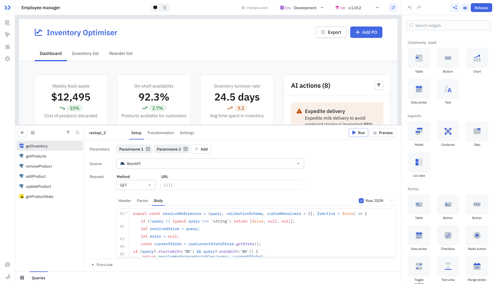This screenshot has width=496, height=284.
Task: Open the settings gear in left sidebar
Action: pyautogui.click(x=8, y=59)
